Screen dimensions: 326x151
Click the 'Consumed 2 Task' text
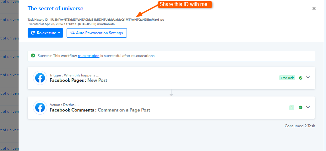point(300,126)
